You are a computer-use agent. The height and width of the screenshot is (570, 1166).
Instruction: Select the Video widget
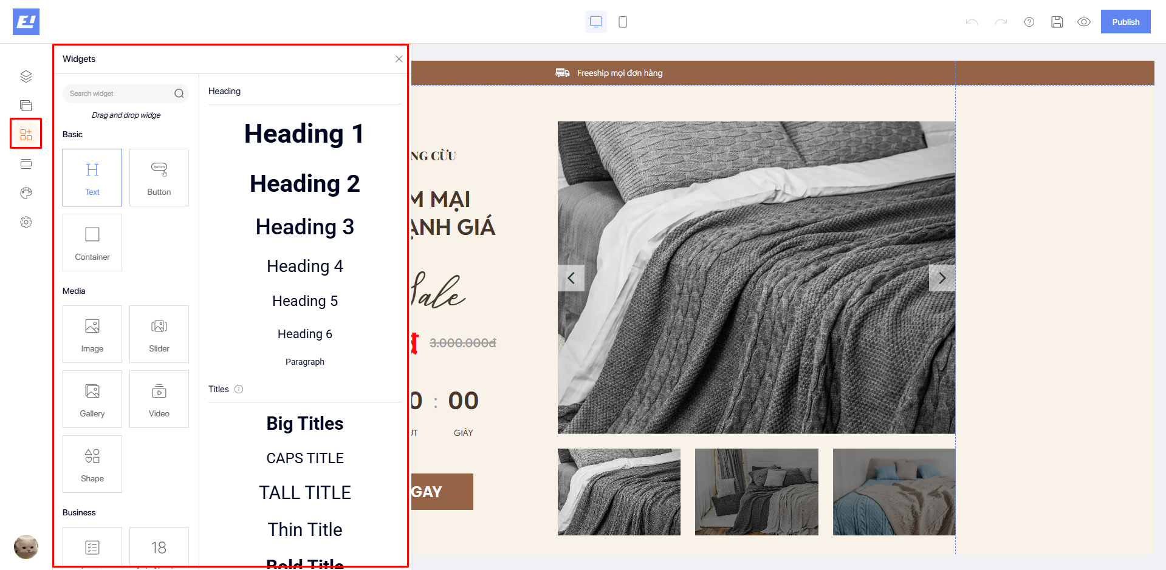pyautogui.click(x=159, y=399)
